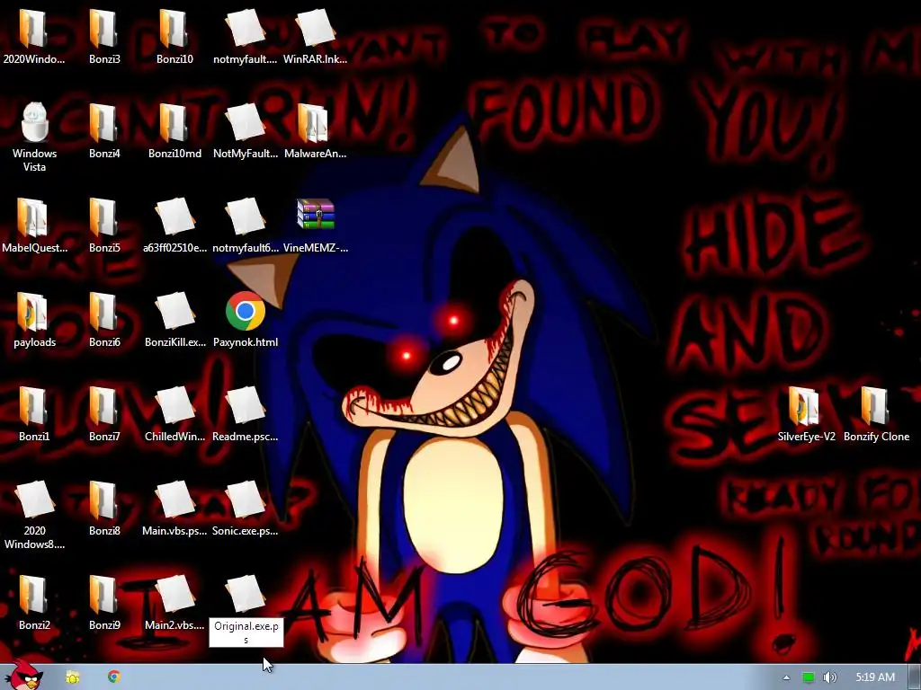Open the MalwareAn... folder

pos(314,123)
